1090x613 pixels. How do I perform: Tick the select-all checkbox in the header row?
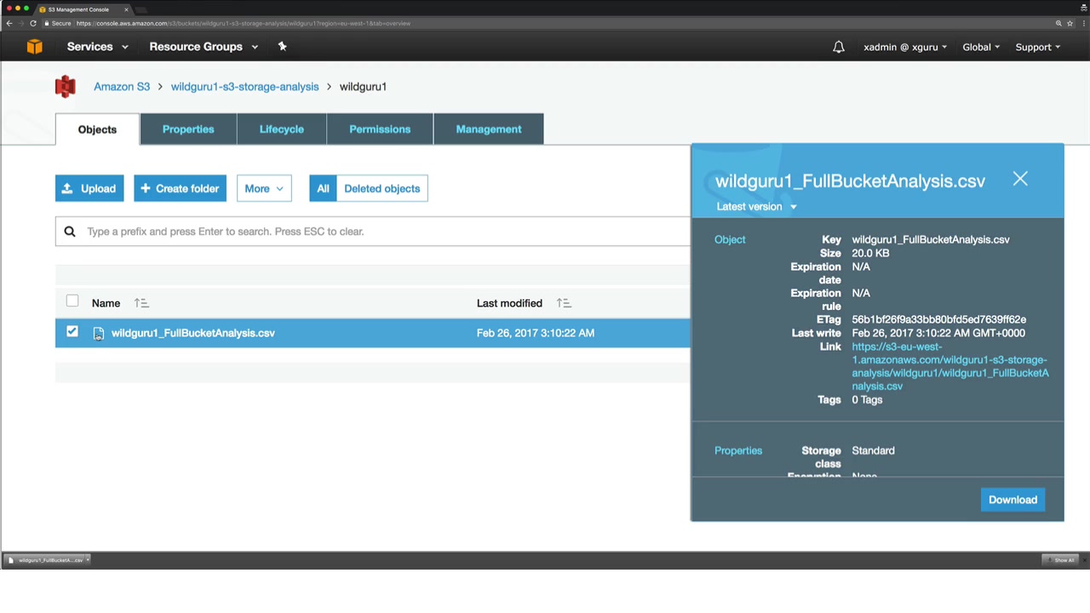tap(72, 301)
